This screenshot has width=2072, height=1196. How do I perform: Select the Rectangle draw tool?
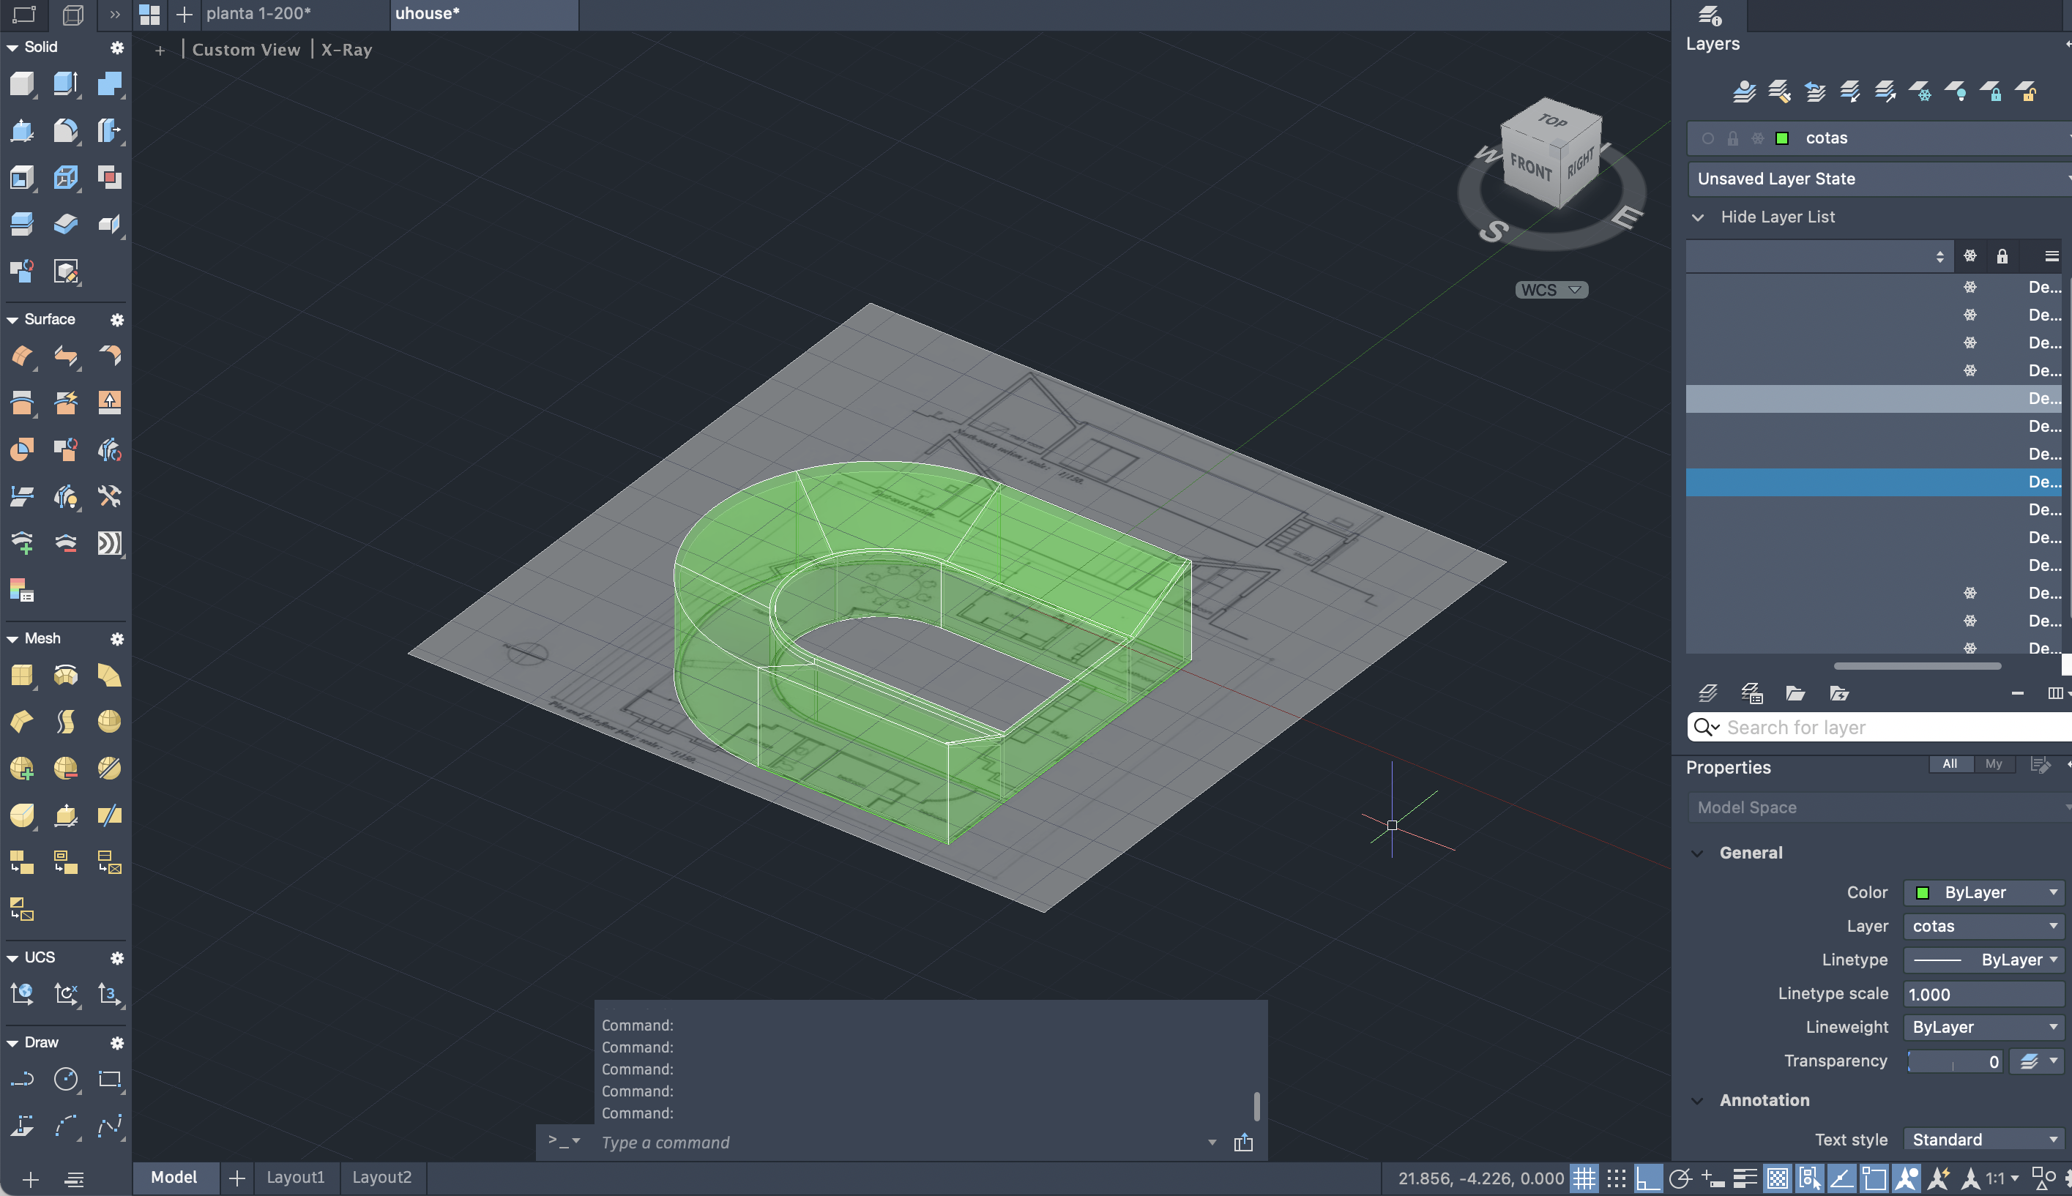[109, 1079]
